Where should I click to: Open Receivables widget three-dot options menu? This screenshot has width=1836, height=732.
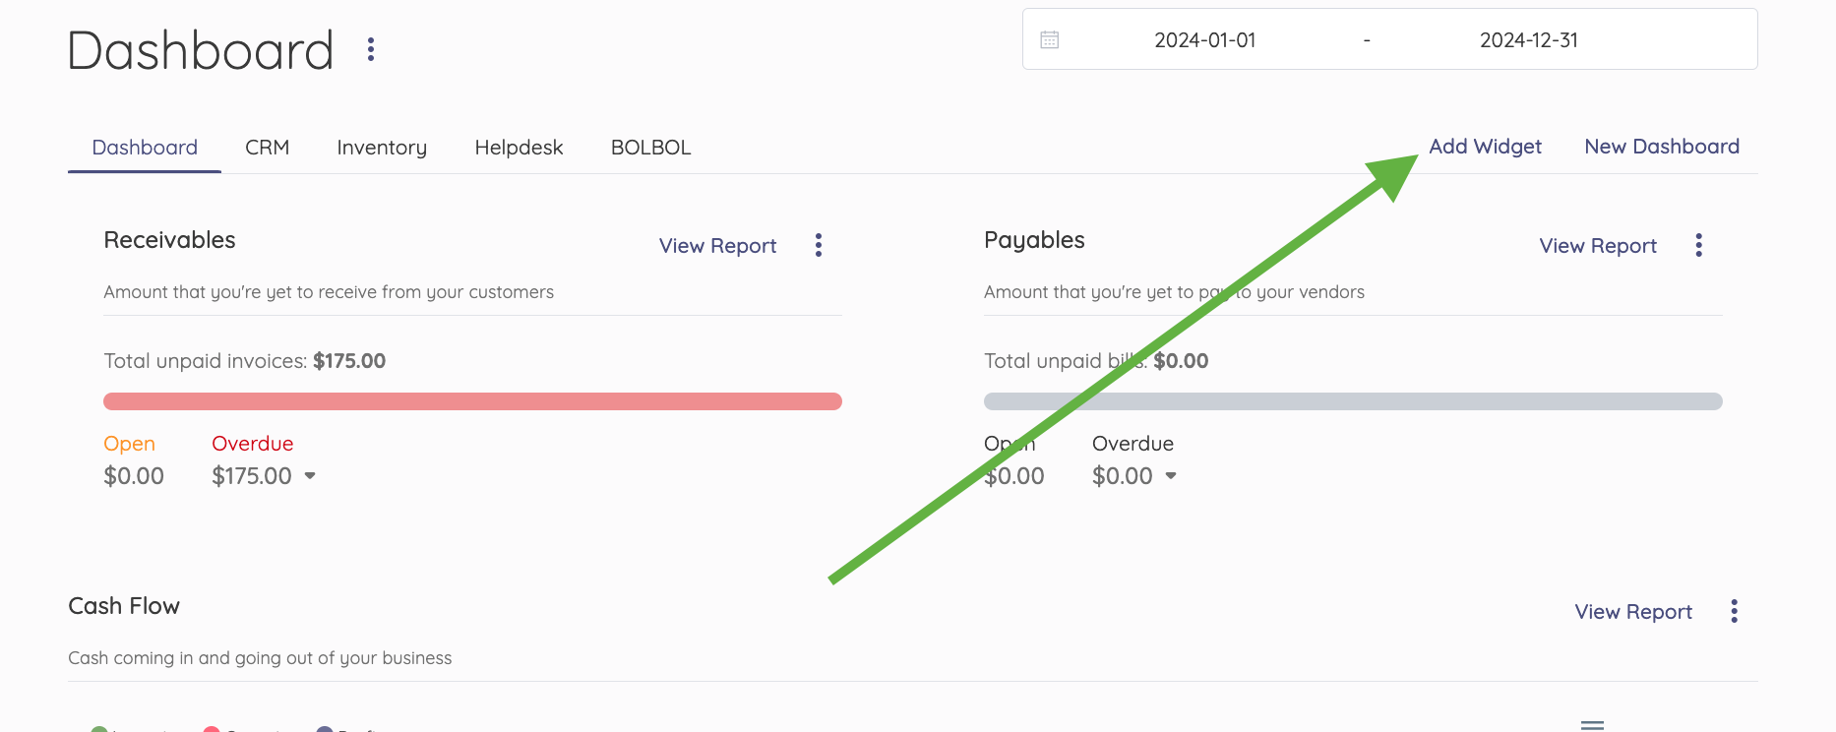click(818, 245)
